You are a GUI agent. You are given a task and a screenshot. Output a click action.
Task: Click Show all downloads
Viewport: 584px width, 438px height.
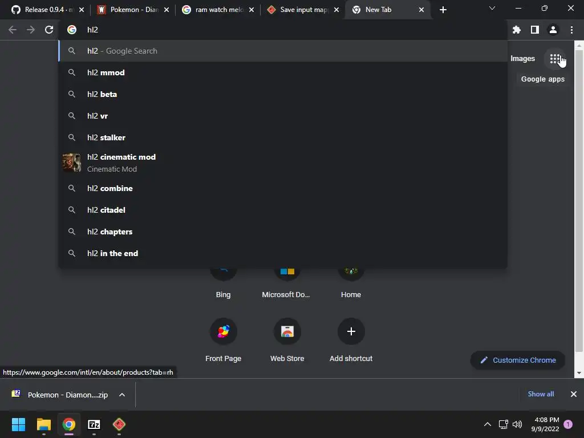click(x=541, y=394)
